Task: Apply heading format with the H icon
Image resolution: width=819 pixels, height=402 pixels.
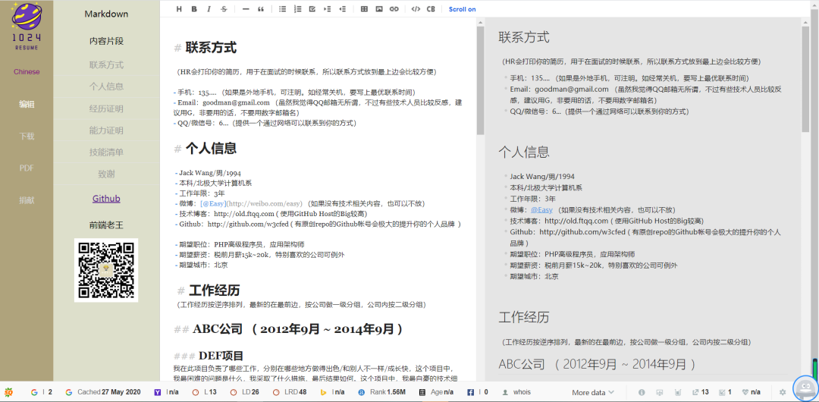Action: pos(179,9)
